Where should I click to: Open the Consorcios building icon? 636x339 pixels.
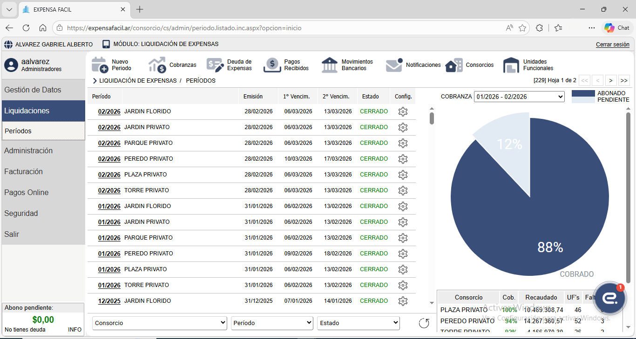click(454, 65)
